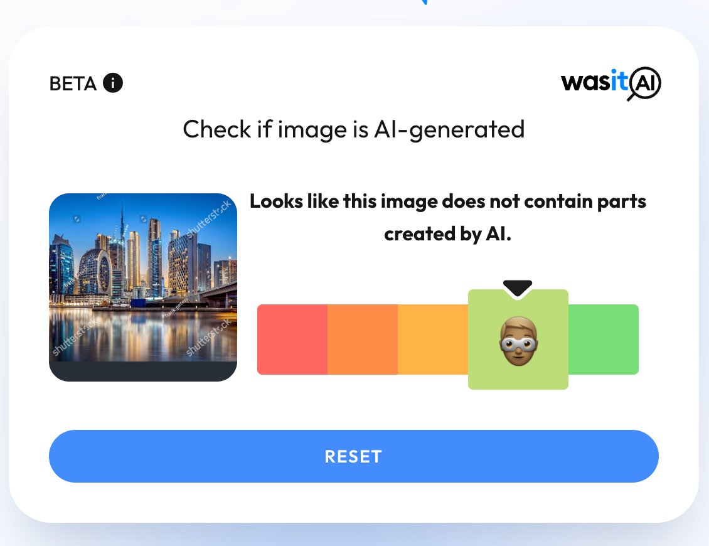Select the dark orange meter segment
Image resolution: width=709 pixels, height=546 pixels.
pos(363,340)
